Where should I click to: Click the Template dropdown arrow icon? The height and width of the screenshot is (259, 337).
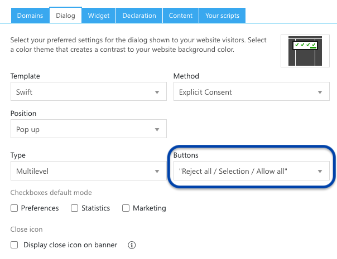157,92
